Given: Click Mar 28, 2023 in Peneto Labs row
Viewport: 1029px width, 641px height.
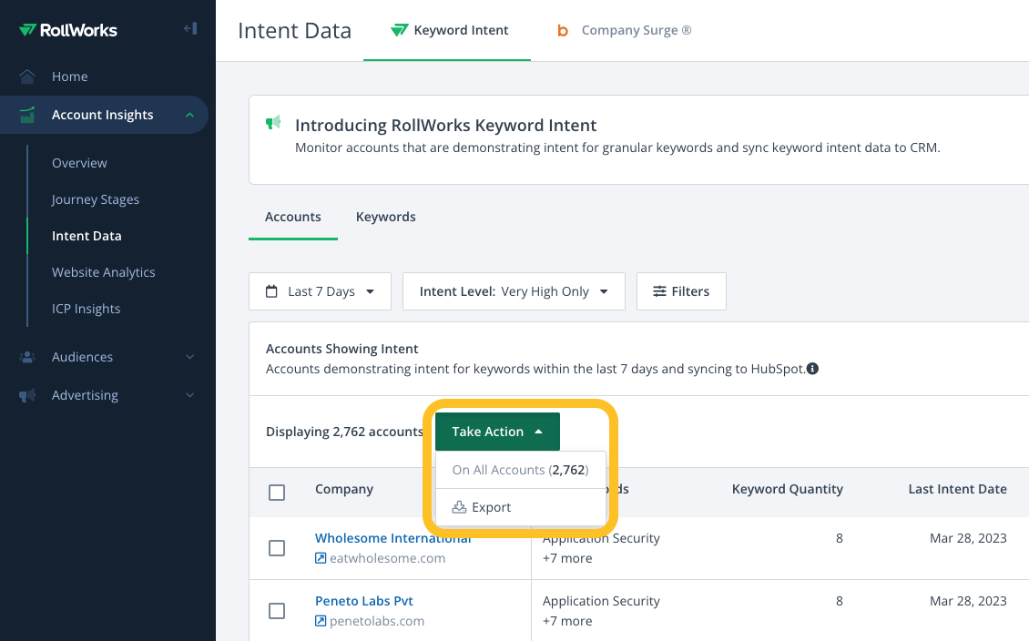Looking at the screenshot, I should pos(968,601).
